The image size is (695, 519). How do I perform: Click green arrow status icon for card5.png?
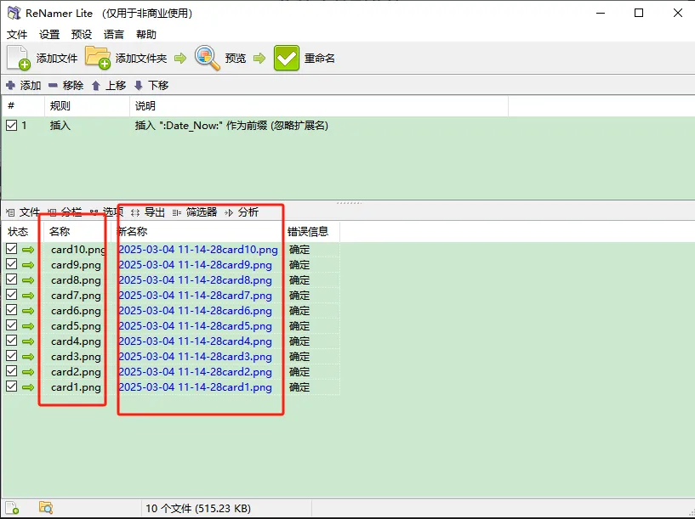(x=28, y=326)
